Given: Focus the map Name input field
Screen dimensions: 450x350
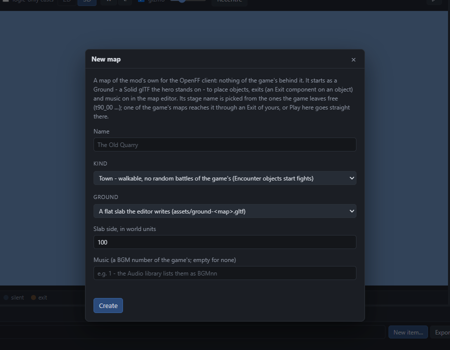Looking at the screenshot, I should pyautogui.click(x=224, y=144).
